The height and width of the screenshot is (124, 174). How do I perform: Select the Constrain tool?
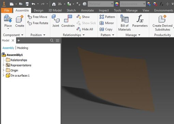coord(68,21)
